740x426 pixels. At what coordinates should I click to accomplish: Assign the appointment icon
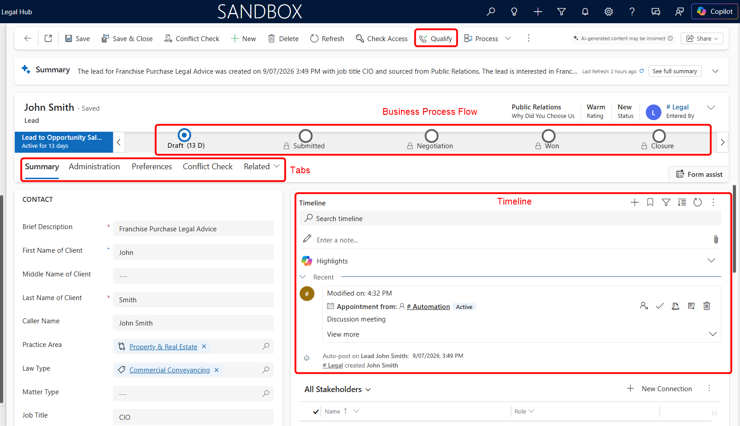644,306
